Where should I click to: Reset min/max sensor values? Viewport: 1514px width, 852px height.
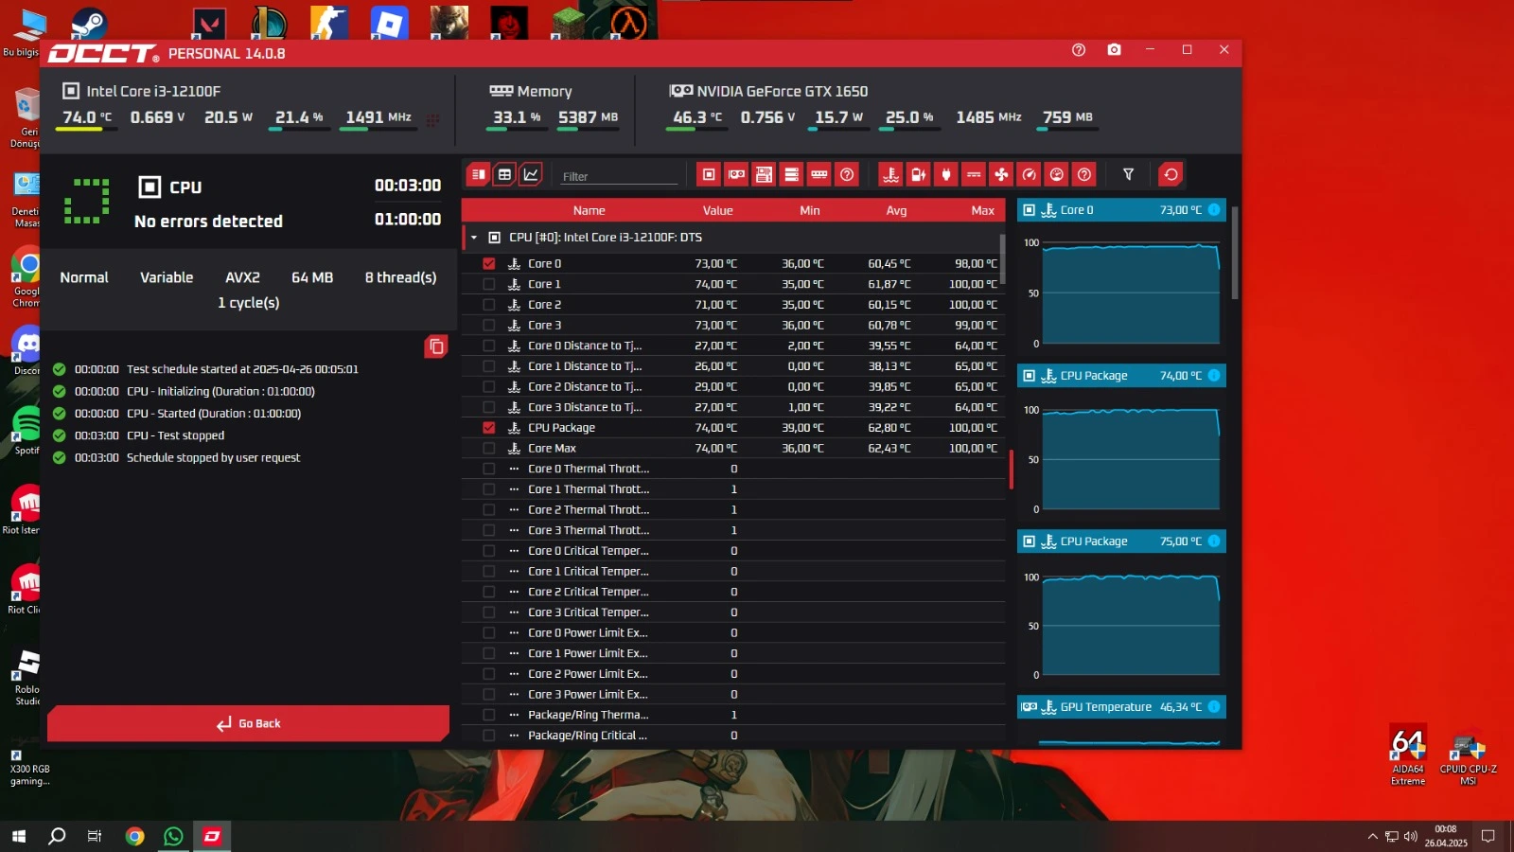[1171, 174]
